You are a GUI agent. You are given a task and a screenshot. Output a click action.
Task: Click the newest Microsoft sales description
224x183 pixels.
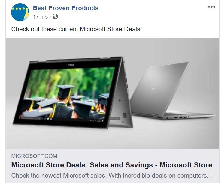coord(112,176)
